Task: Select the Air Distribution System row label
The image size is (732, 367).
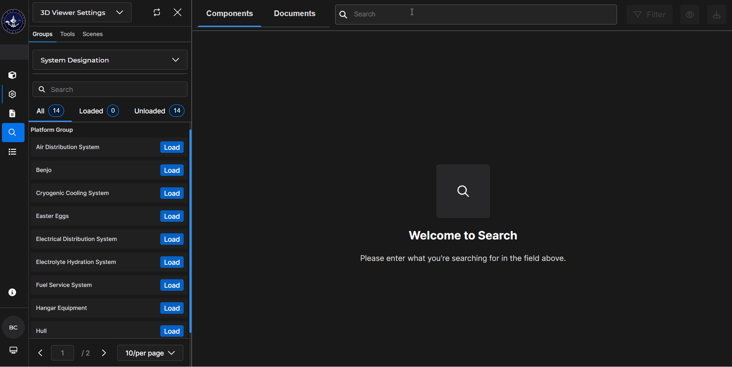Action: click(67, 147)
